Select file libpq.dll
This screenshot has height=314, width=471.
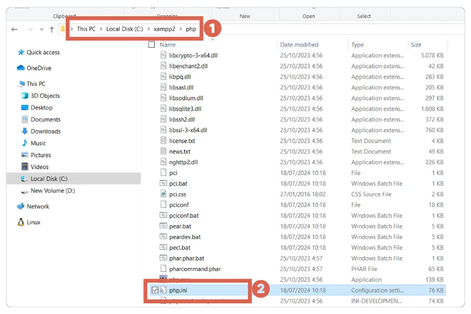point(180,77)
